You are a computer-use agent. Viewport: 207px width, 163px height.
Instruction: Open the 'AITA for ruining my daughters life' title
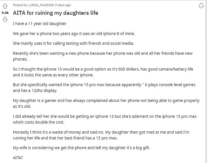[56, 13]
